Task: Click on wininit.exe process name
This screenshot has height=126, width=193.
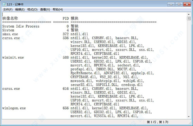Action: pyautogui.click(x=13, y=57)
